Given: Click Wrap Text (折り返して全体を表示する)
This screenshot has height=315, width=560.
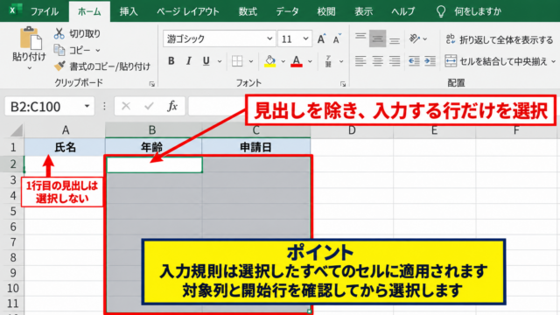Looking at the screenshot, I should (x=500, y=39).
